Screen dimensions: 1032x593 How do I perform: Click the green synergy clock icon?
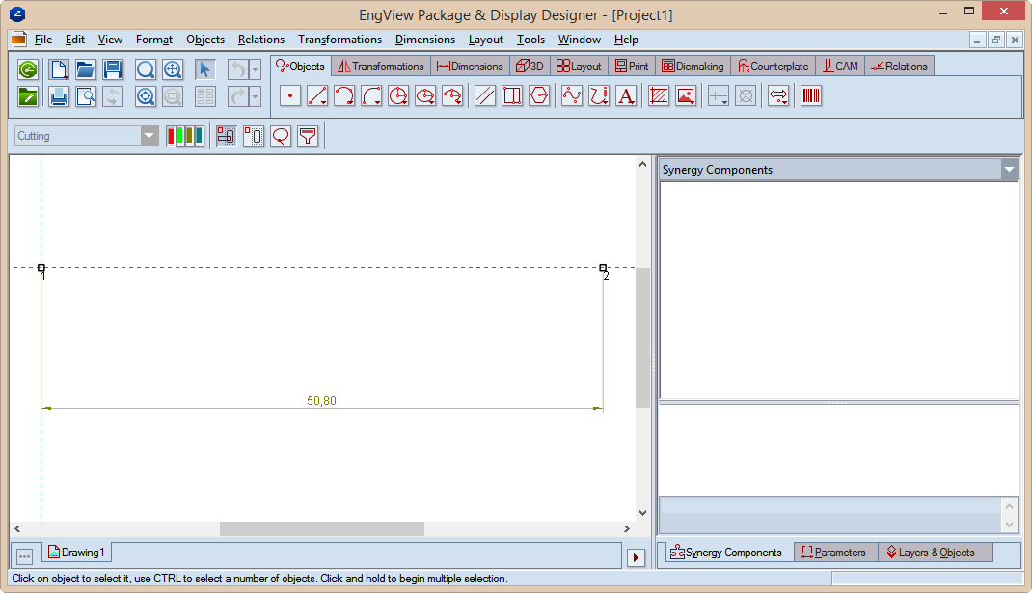pos(28,69)
